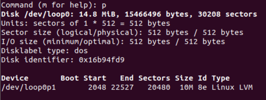Click the 'Start' column header
The height and width of the screenshot is (100, 266).
point(95,78)
